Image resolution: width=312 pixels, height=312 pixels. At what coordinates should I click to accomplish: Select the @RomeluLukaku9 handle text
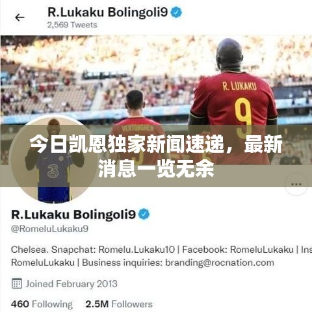pos(50,229)
